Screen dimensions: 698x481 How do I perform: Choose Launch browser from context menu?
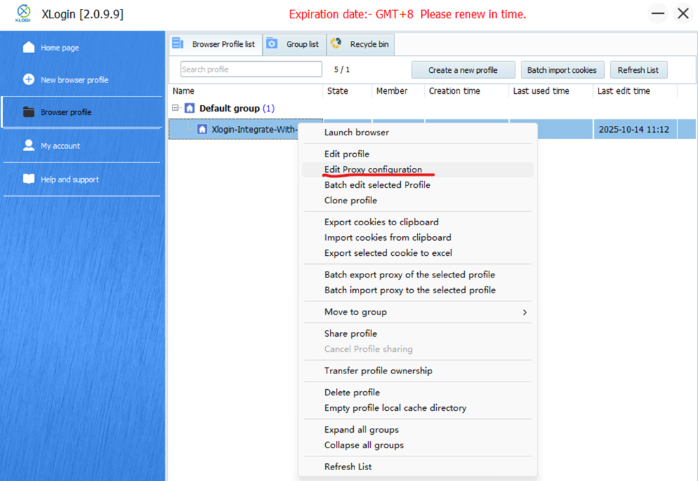(x=356, y=132)
